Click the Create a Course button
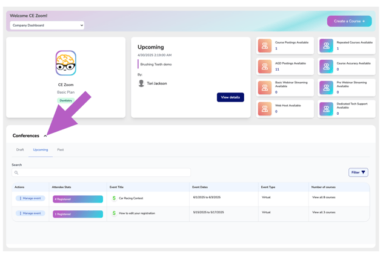 [349, 21]
